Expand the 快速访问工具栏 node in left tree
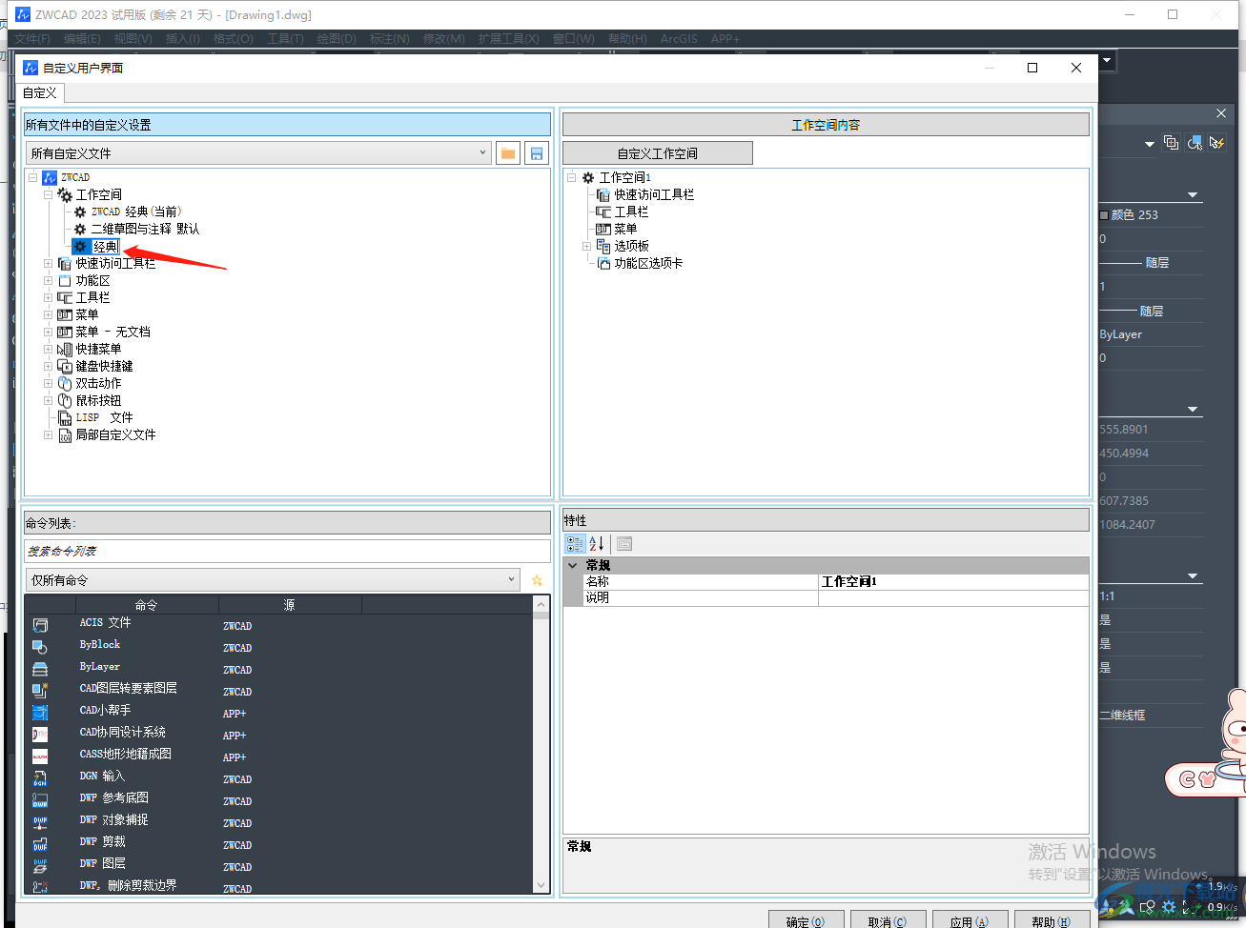Viewport: 1246px width, 928px height. (48, 263)
